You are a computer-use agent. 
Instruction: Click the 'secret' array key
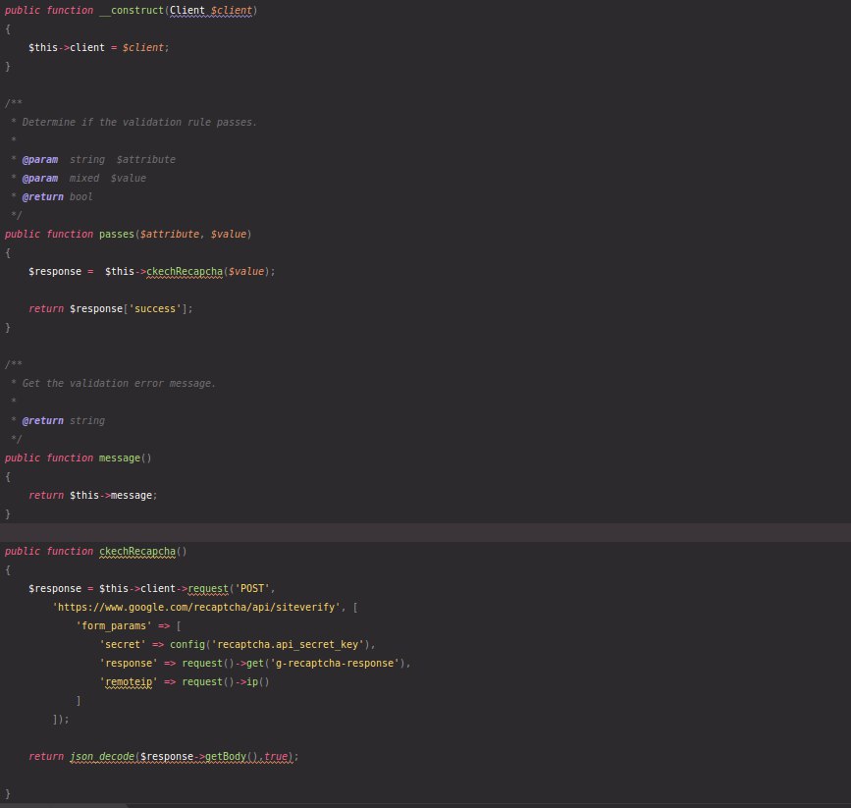click(122, 645)
